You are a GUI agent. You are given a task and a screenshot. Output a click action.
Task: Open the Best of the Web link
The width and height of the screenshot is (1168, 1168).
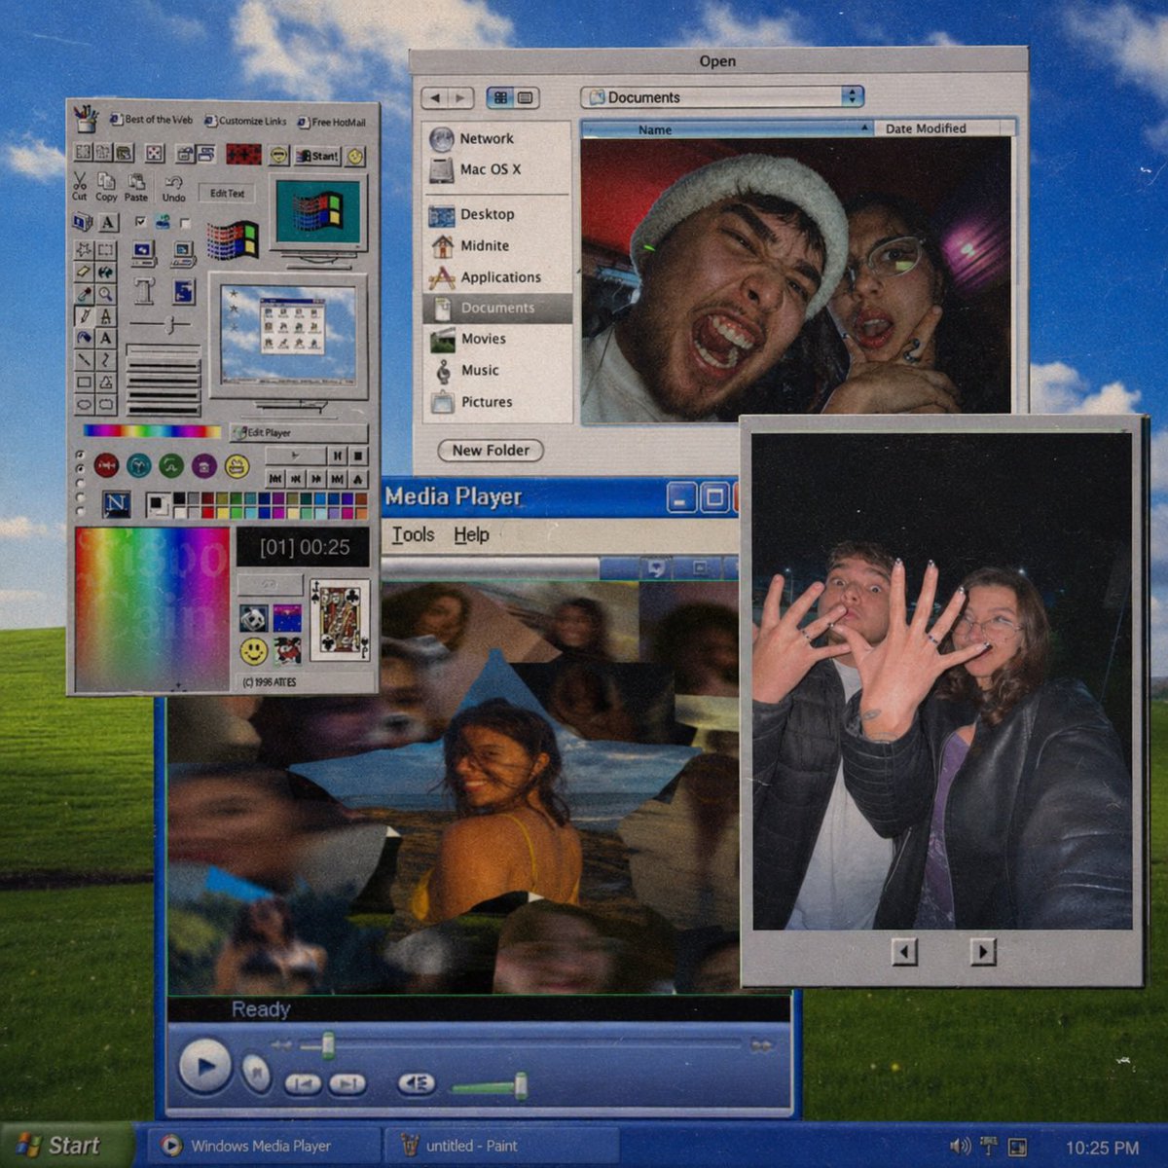pos(151,119)
